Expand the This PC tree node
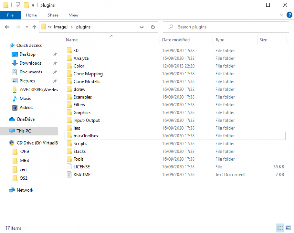 (x=4, y=131)
